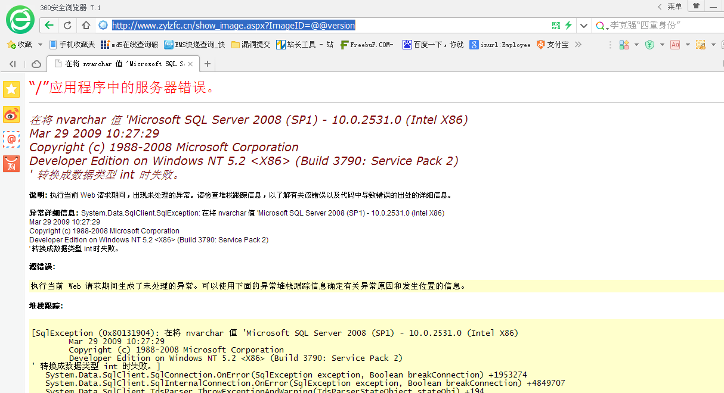Image resolution: width=724 pixels, height=393 pixels.
Task: Click the tab bar back-history icon
Action: pyautogui.click(x=13, y=64)
